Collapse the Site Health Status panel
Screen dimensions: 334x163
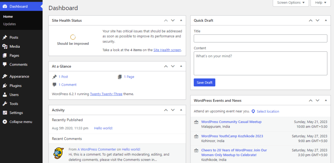(x=181, y=20)
